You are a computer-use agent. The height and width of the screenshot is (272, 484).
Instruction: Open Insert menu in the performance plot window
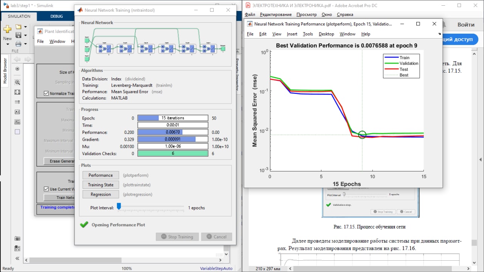tap(292, 34)
